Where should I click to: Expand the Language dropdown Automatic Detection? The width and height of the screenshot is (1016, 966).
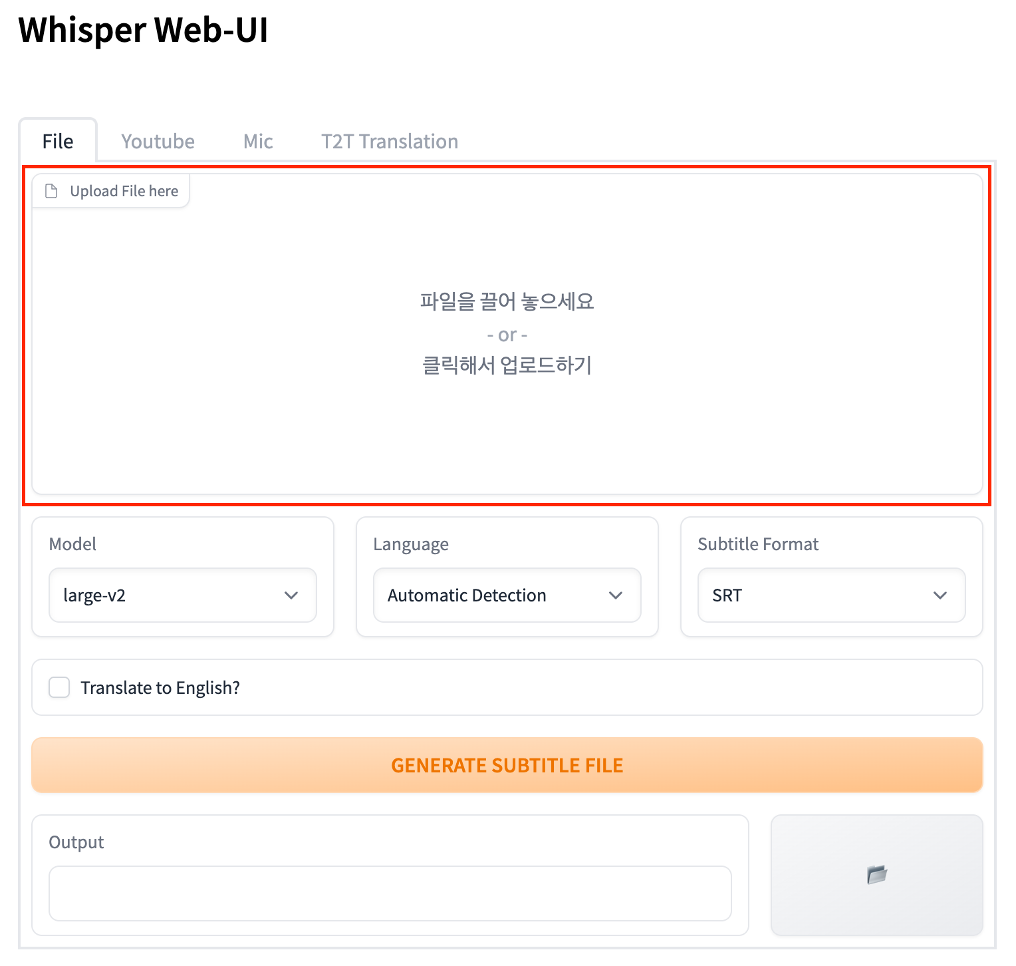tap(507, 595)
